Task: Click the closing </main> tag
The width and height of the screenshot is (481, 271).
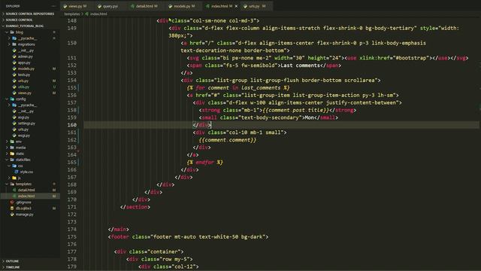Action: click(x=119, y=229)
